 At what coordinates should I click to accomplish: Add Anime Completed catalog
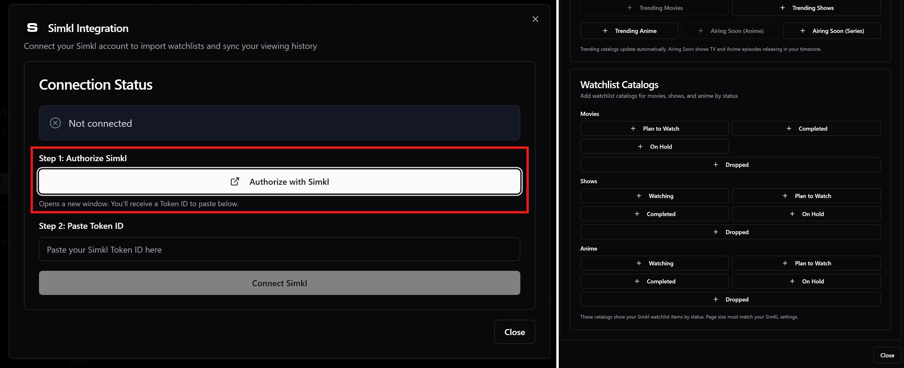point(654,281)
